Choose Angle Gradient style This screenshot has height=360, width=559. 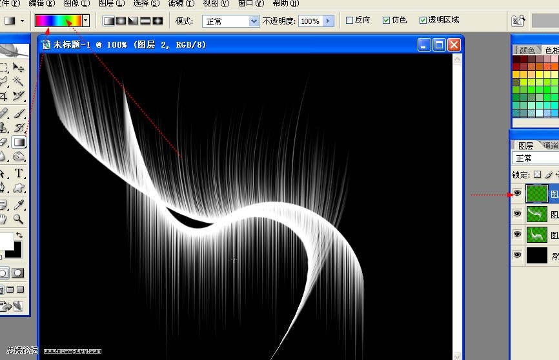133,21
